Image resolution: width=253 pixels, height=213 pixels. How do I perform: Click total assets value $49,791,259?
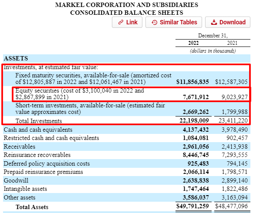click(x=192, y=206)
